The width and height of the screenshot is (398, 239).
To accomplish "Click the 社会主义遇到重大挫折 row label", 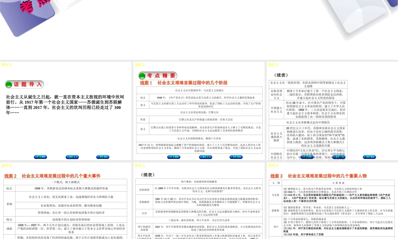I will click(x=277, y=137).
